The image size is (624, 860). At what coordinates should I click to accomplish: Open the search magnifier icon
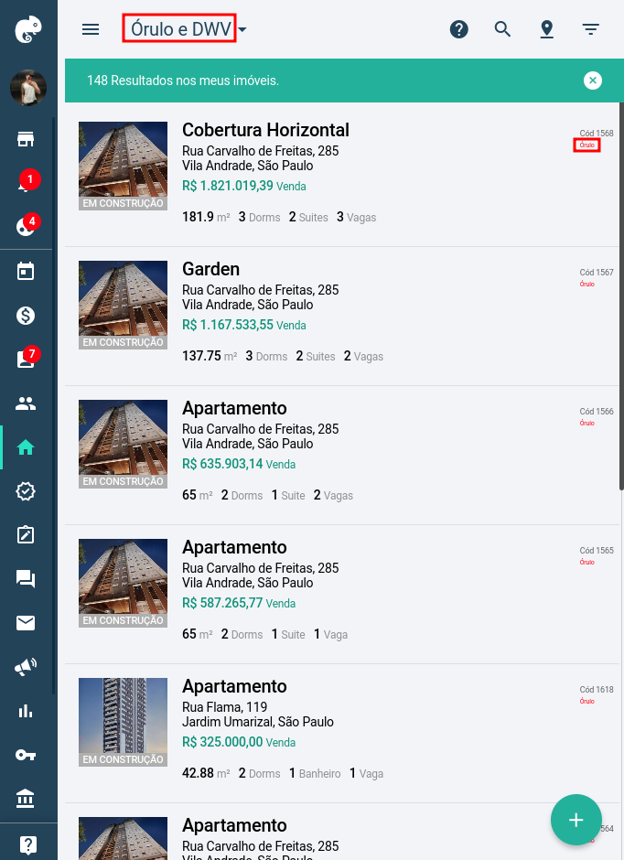503,29
